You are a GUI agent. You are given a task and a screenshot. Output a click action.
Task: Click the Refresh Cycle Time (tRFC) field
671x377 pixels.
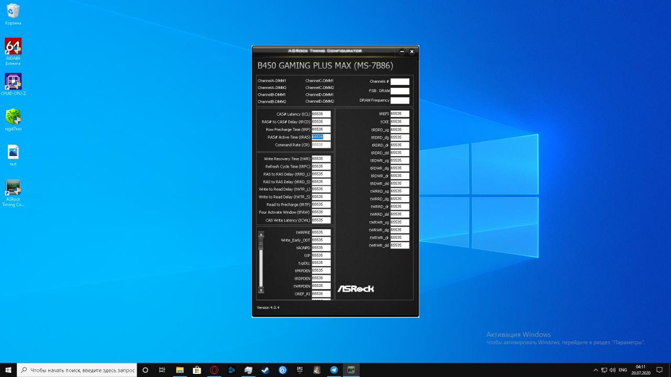click(x=321, y=167)
